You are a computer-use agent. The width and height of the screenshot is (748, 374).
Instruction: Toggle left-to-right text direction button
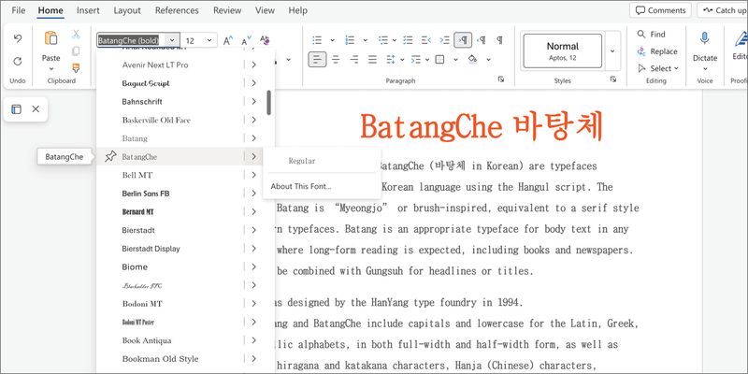coord(463,40)
